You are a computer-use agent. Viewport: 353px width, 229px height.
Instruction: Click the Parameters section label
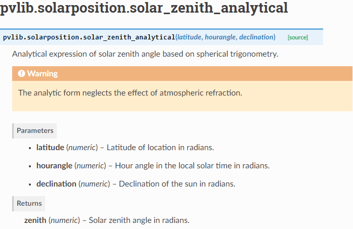tap(35, 130)
